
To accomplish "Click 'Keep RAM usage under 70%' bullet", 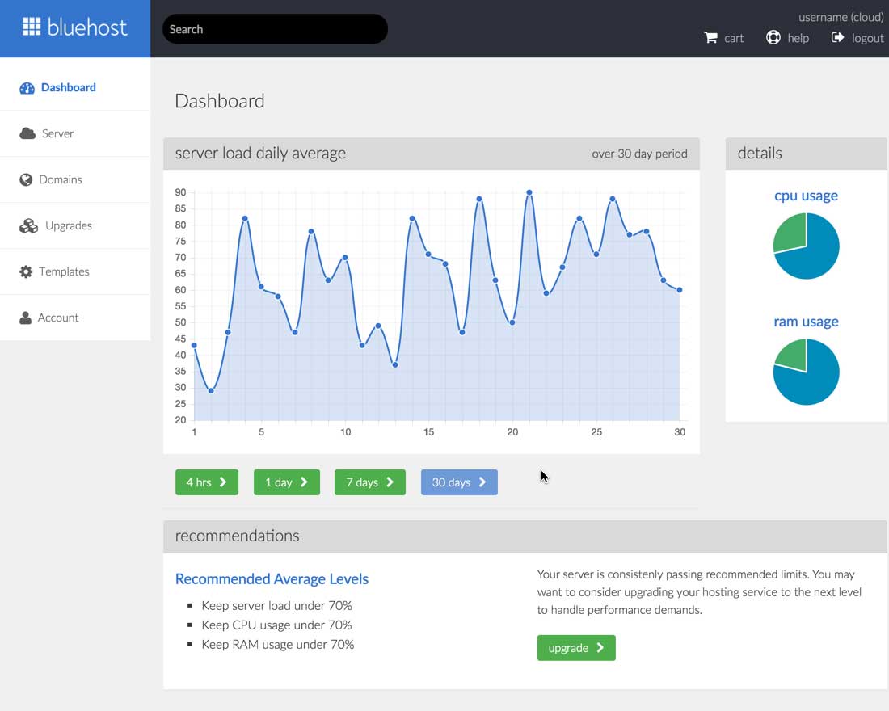I will [278, 644].
